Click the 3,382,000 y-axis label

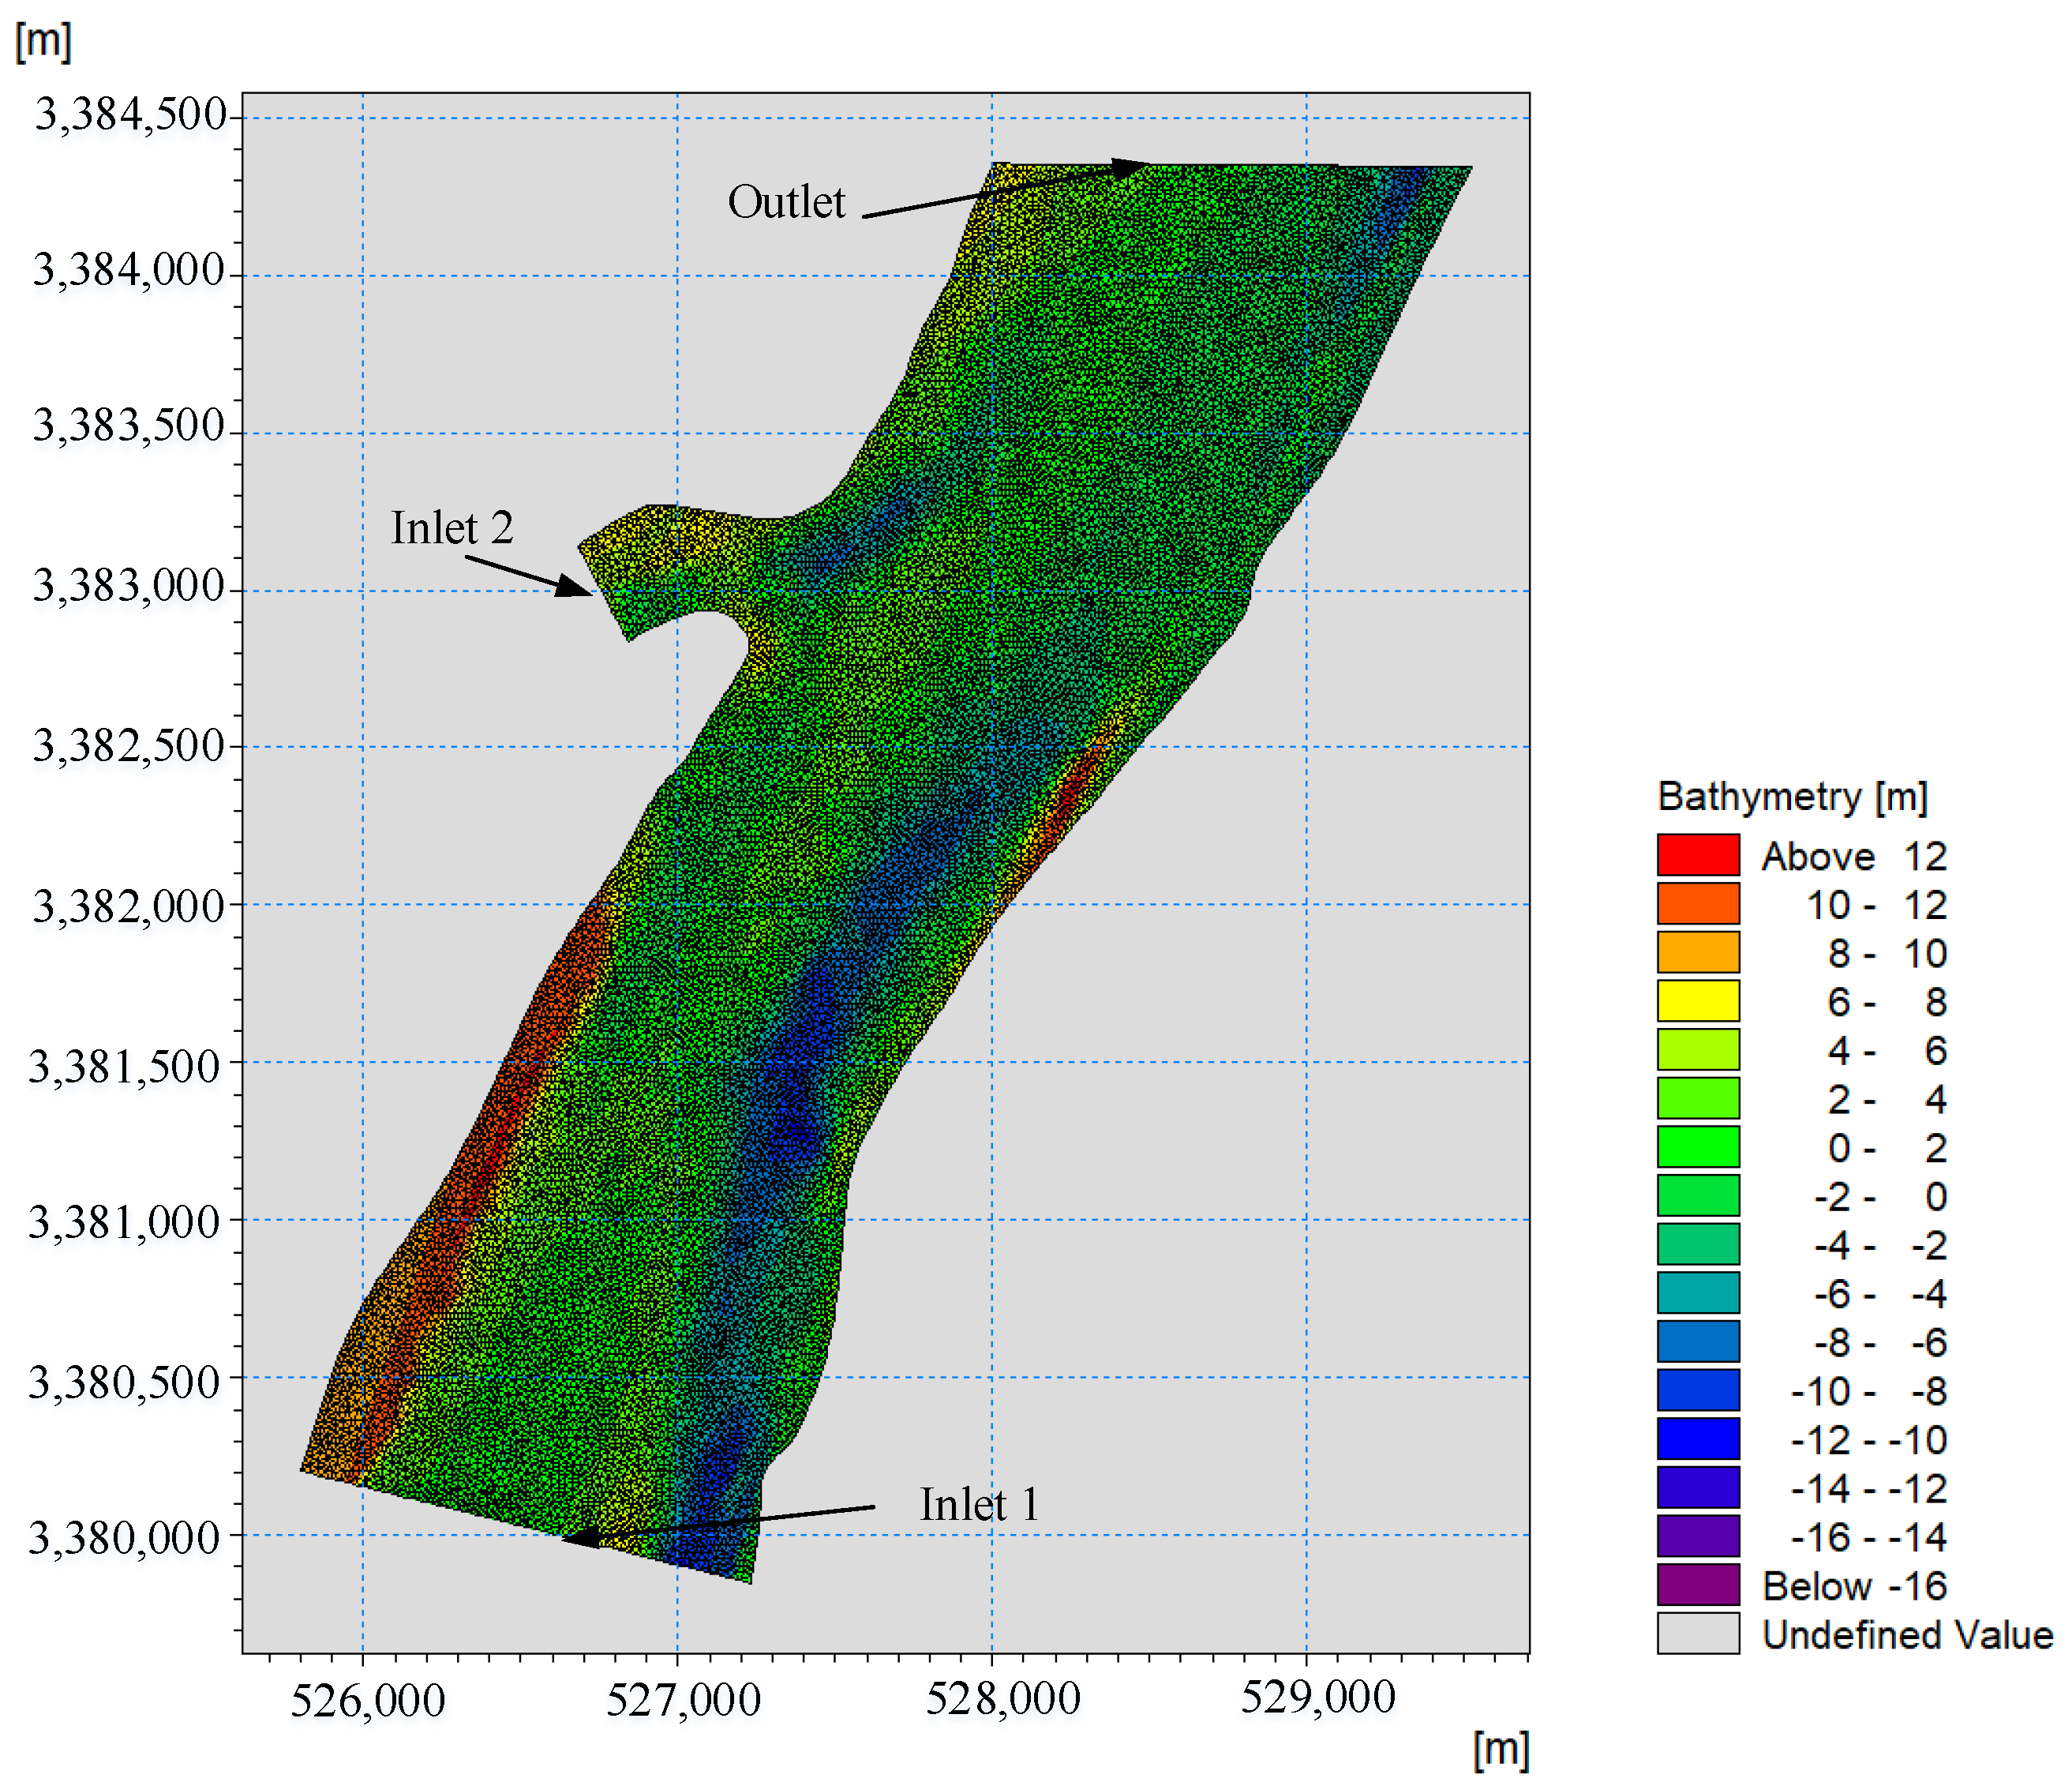[129, 907]
